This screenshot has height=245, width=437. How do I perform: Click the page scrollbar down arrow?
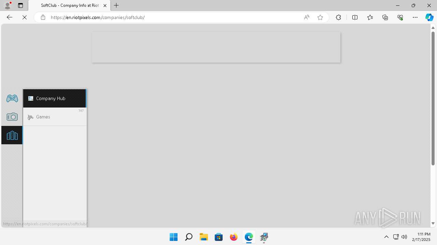(433, 224)
